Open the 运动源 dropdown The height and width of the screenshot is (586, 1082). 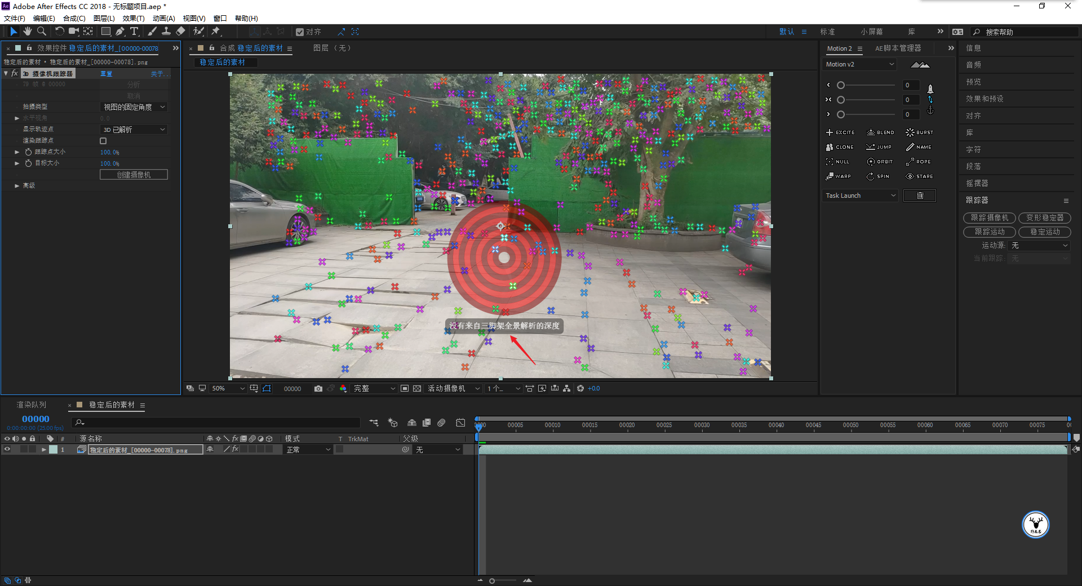click(1039, 246)
